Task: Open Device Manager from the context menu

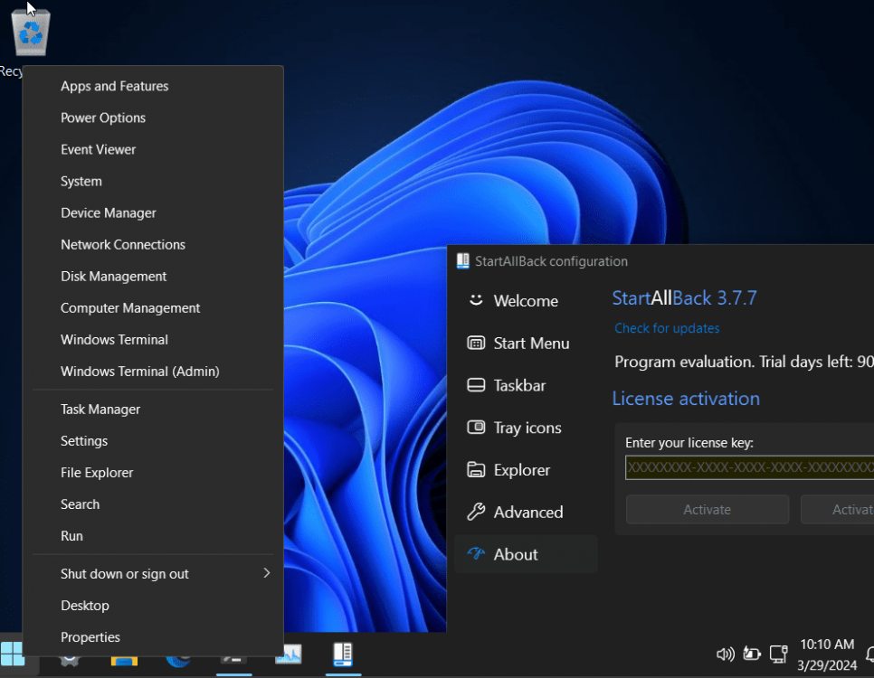Action: coord(109,213)
